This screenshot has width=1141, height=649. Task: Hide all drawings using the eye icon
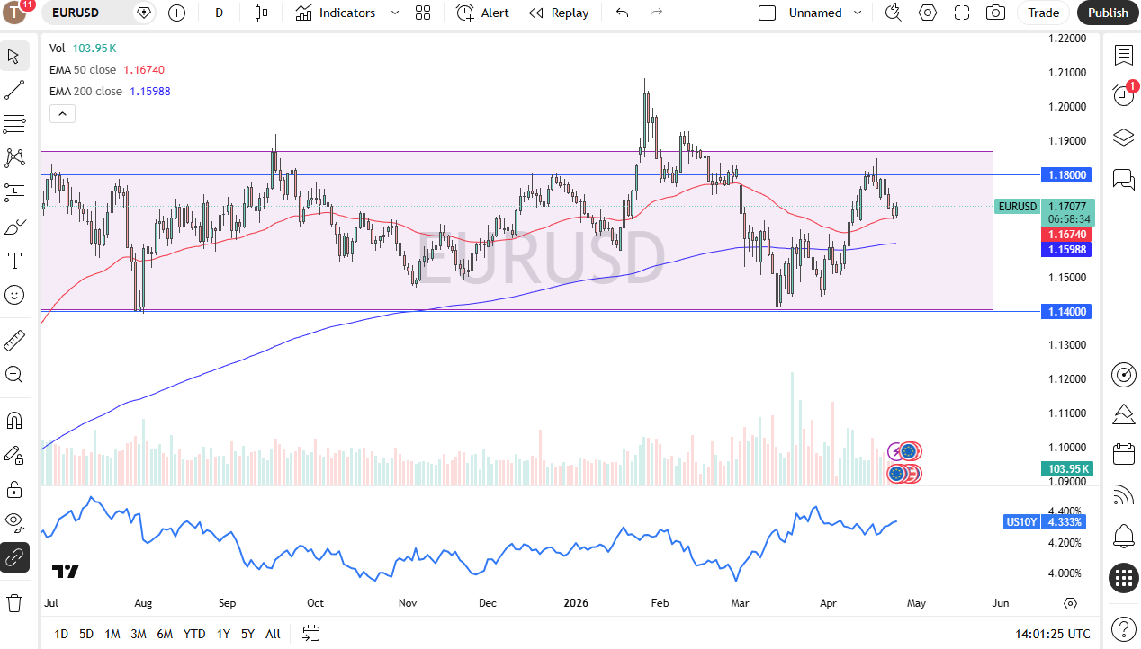click(14, 522)
